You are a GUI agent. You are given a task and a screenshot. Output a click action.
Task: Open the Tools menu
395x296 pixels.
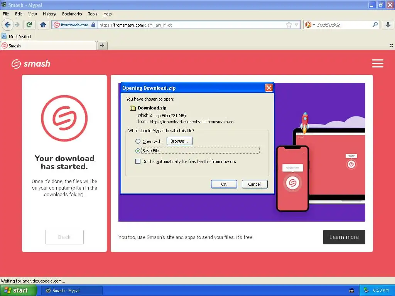(x=93, y=14)
